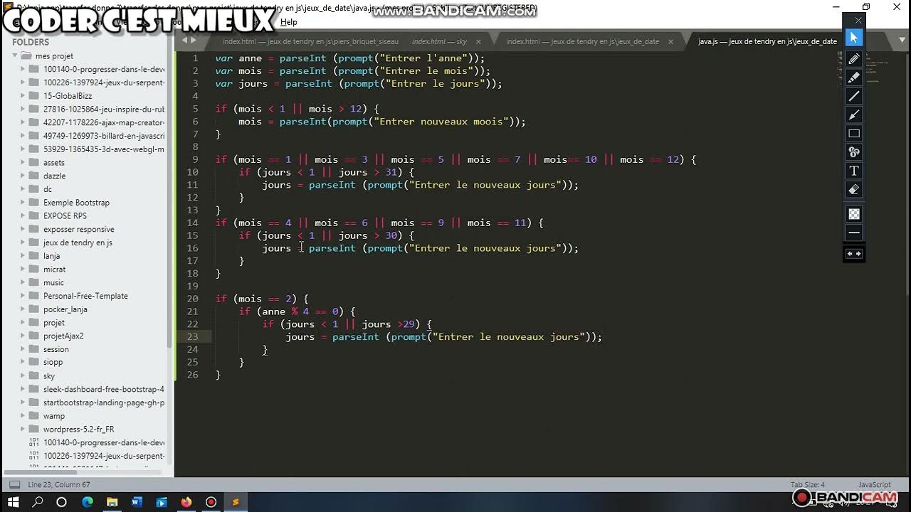Click the Bandicam record taskbar icon
Image resolution: width=911 pixels, height=512 pixels.
(x=211, y=502)
